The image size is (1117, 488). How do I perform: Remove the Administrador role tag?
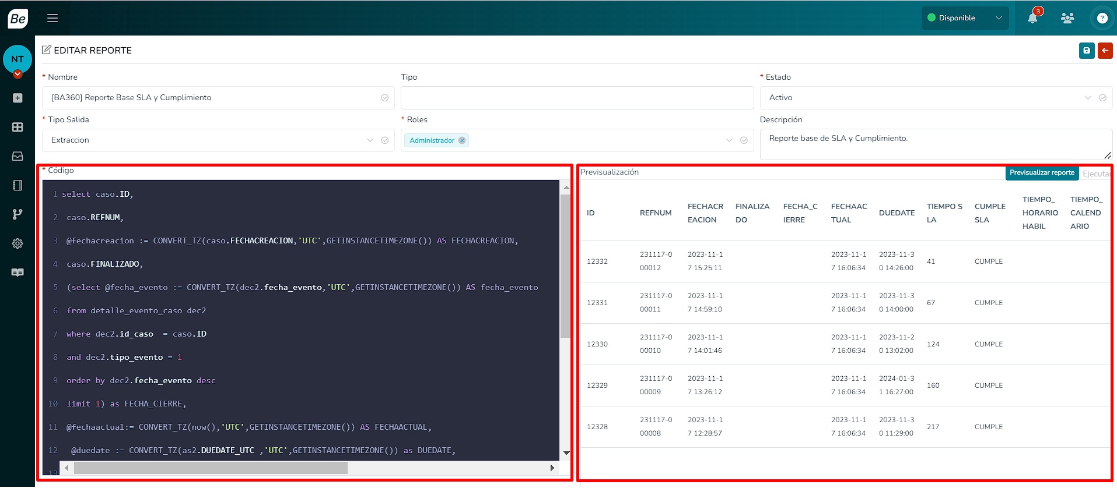click(x=462, y=140)
